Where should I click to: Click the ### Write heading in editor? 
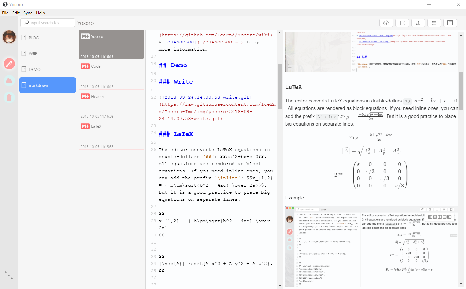point(176,82)
